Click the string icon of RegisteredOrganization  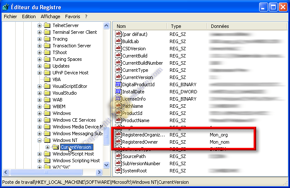(118, 135)
